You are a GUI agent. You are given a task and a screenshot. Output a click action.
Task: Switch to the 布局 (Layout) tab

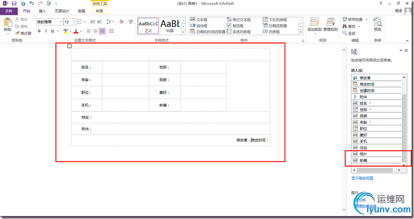[99, 11]
